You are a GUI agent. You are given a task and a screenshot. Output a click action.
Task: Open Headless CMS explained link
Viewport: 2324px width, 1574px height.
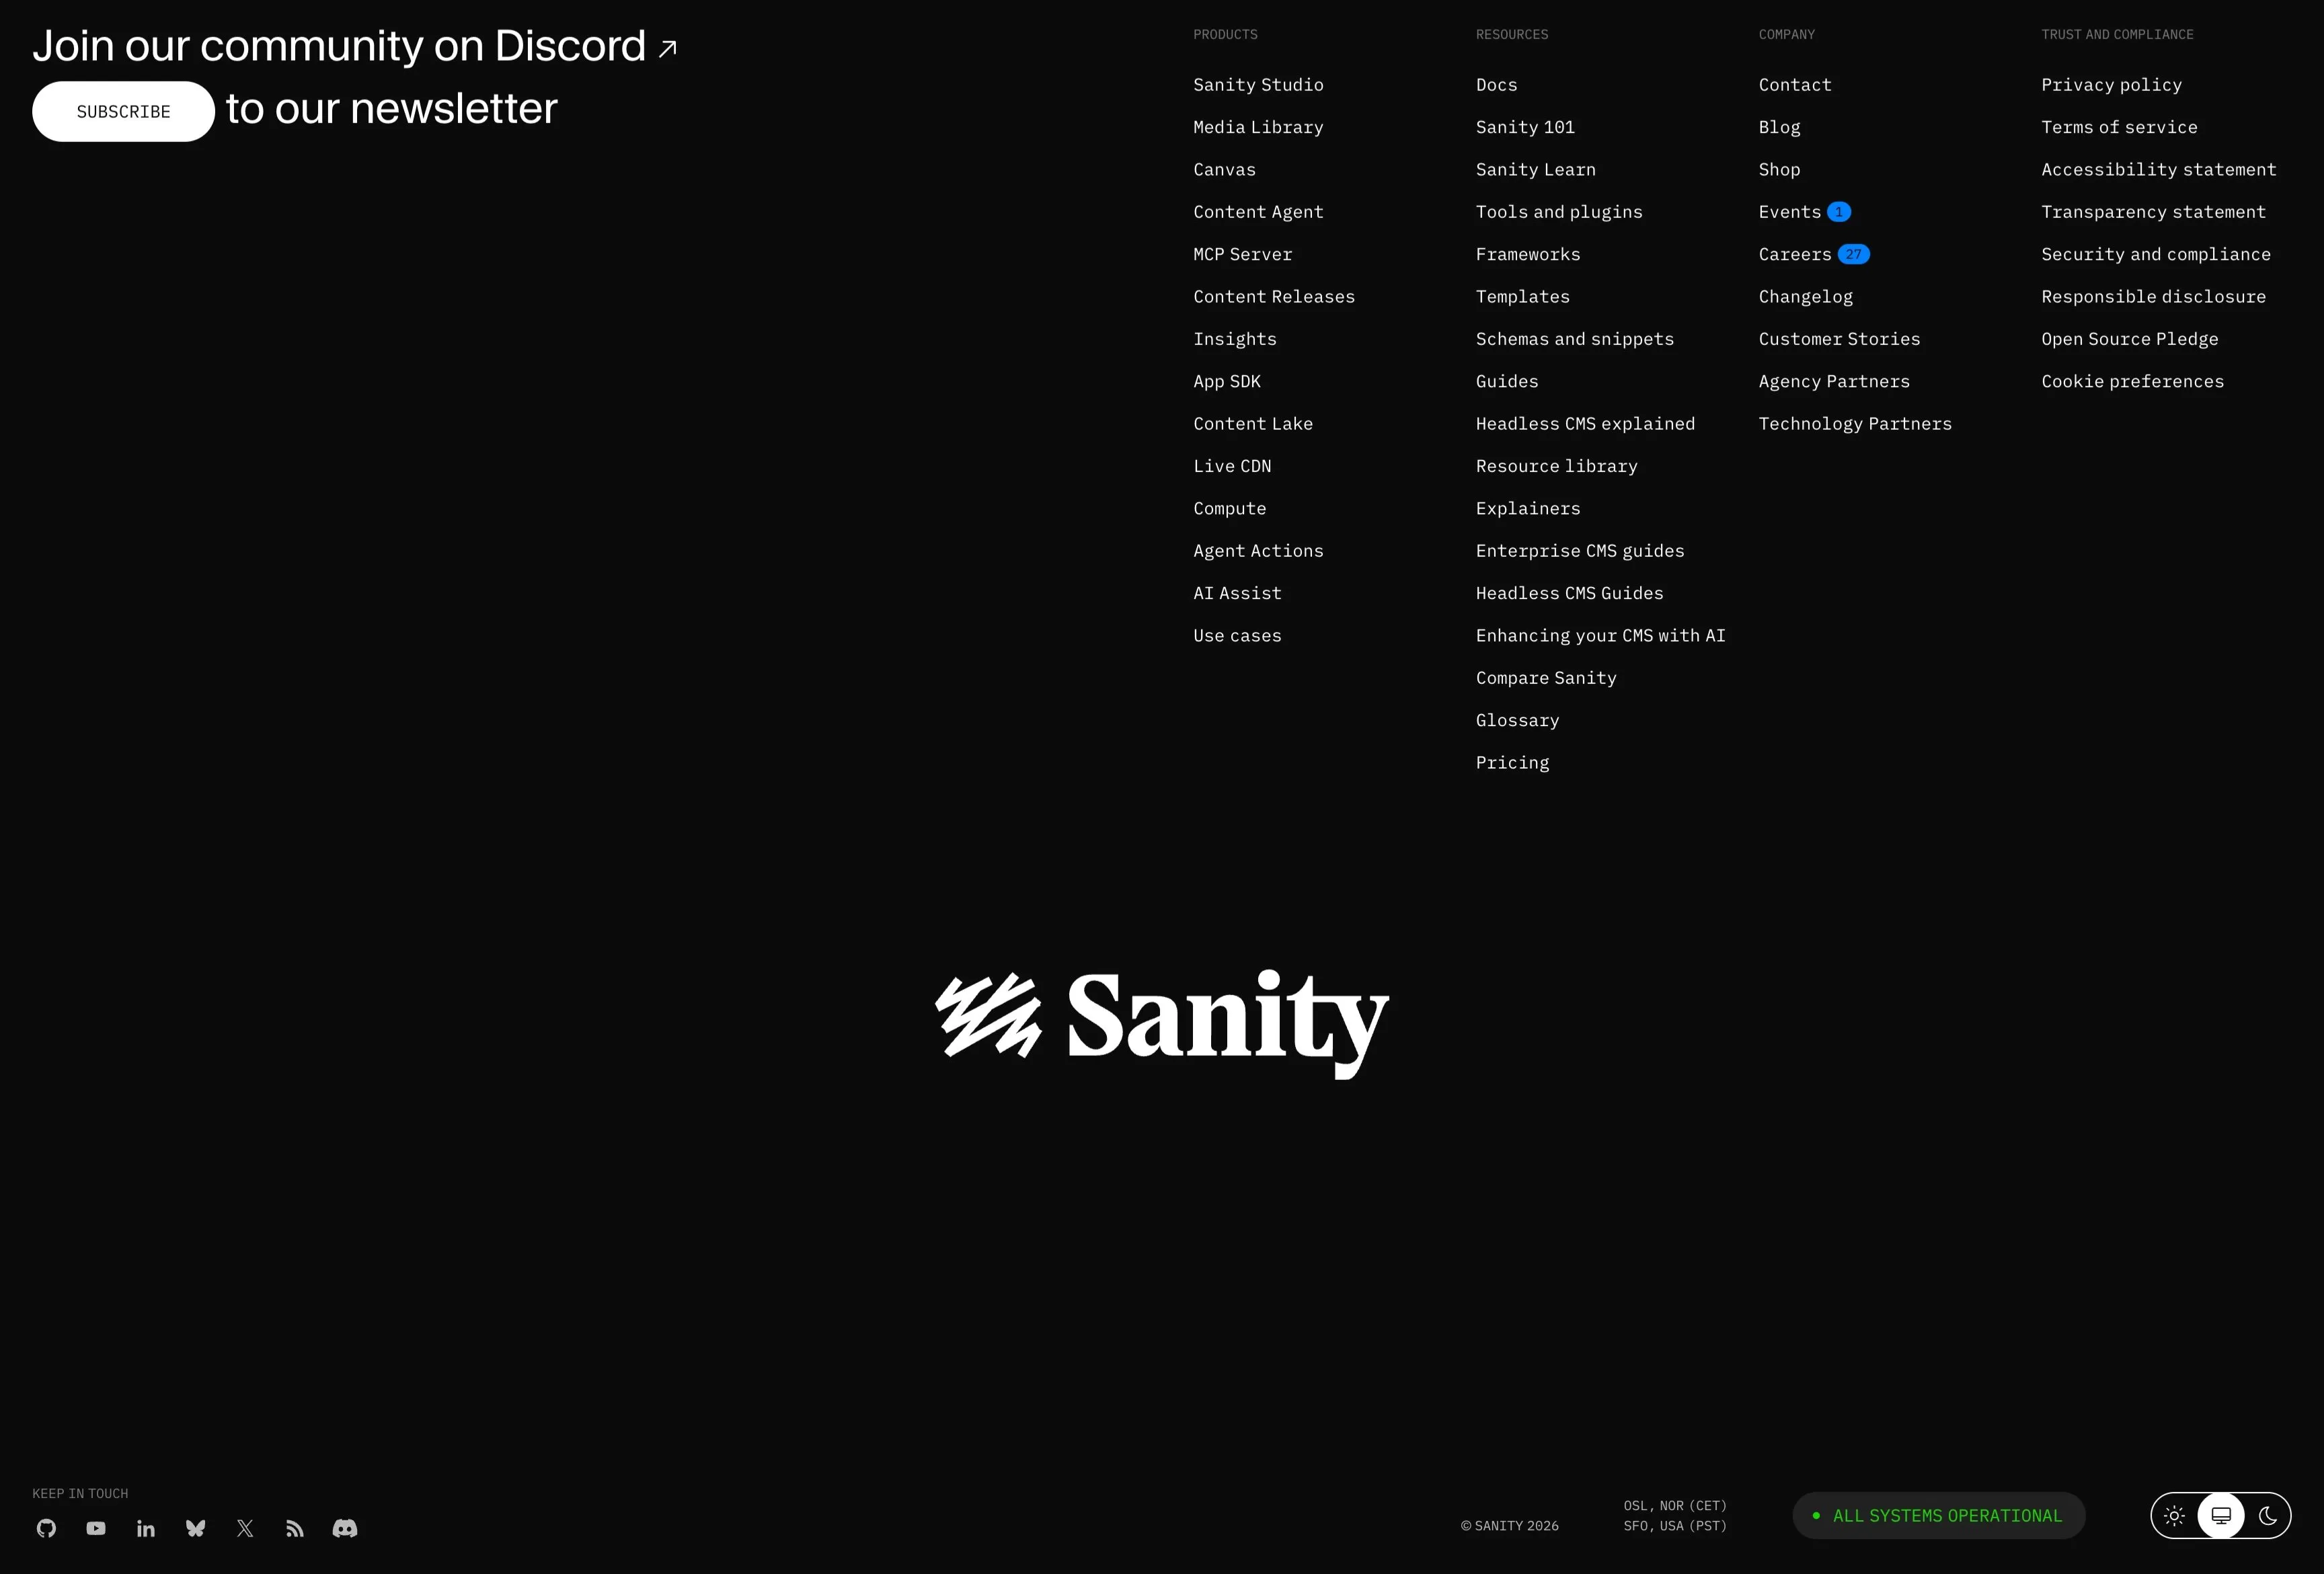click(x=1585, y=424)
